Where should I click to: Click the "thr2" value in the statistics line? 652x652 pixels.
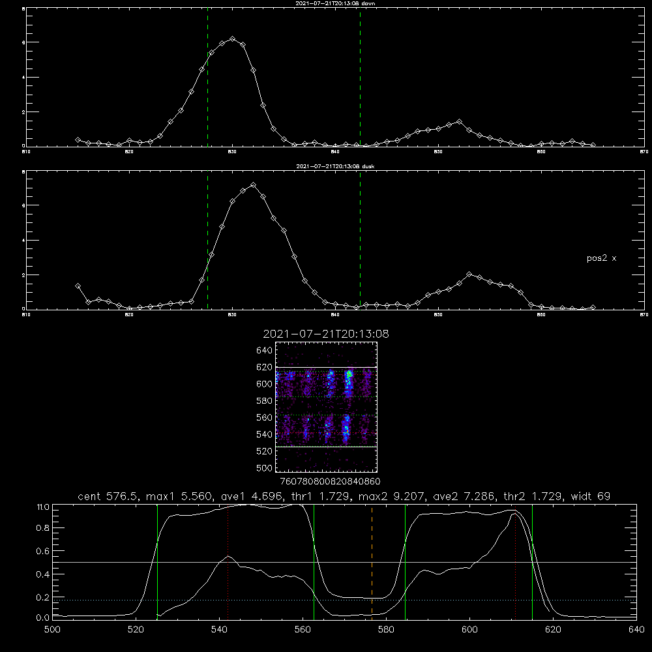tap(548, 496)
